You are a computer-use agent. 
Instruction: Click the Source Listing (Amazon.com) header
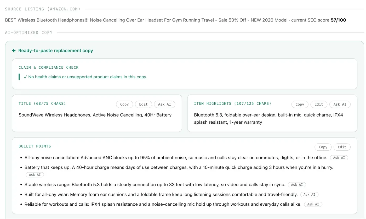click(x=43, y=9)
